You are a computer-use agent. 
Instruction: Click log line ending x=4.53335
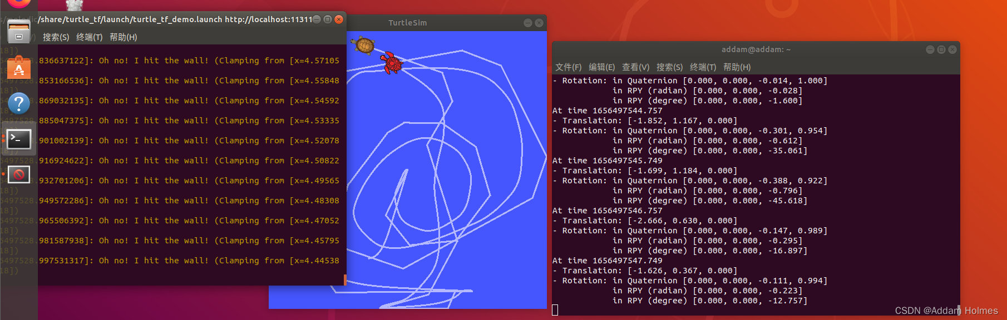189,121
